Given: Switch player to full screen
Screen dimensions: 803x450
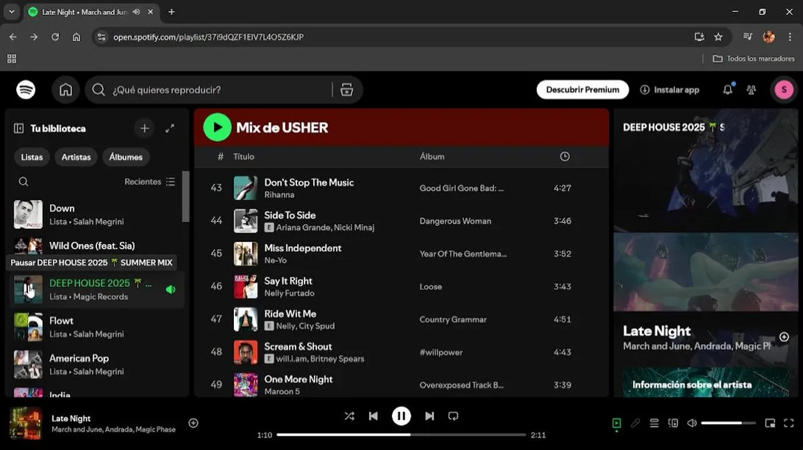Looking at the screenshot, I should pyautogui.click(x=789, y=423).
